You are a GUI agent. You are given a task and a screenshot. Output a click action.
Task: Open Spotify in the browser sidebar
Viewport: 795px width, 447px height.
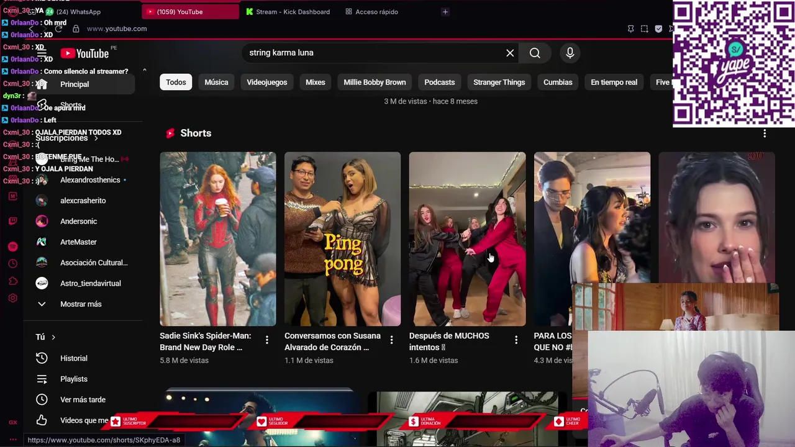click(13, 246)
